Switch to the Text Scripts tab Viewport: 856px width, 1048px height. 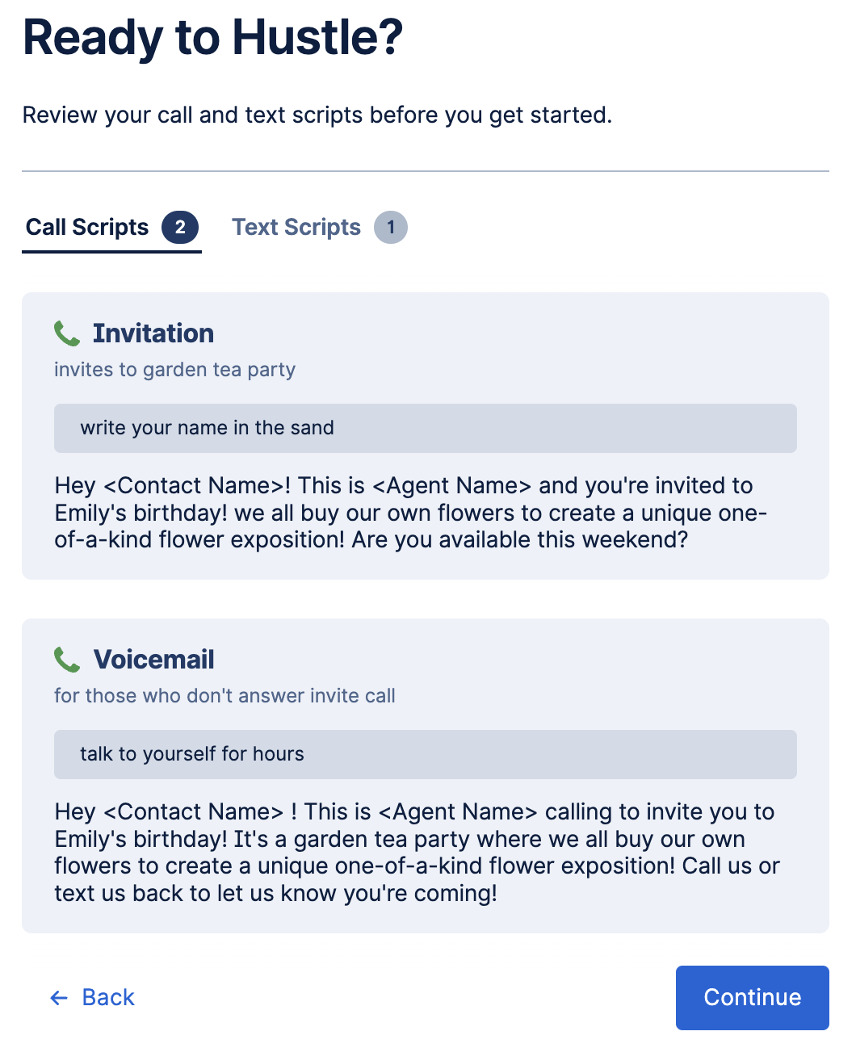point(296,227)
